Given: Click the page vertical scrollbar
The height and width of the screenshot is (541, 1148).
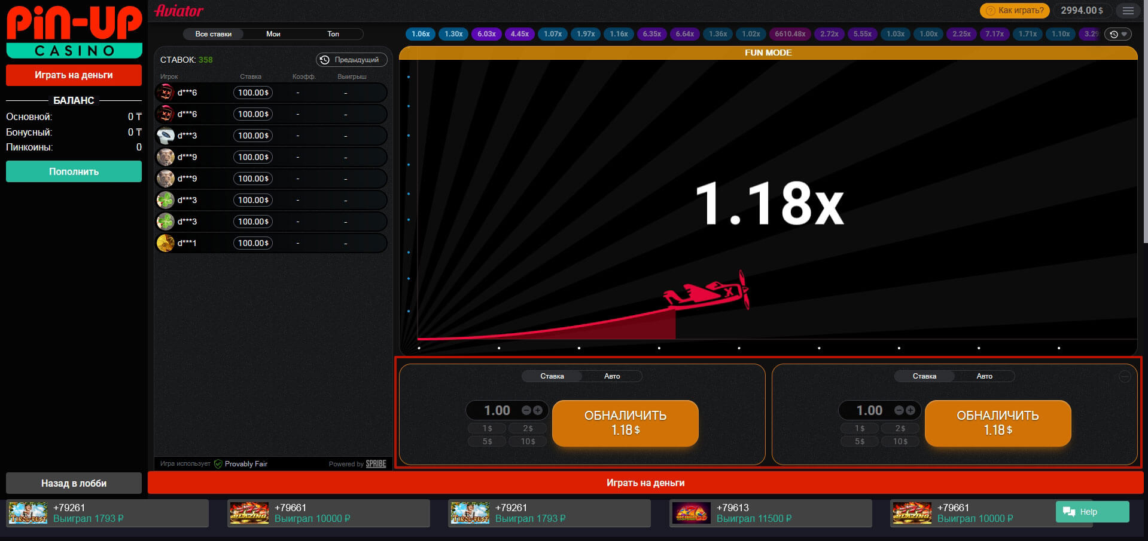Looking at the screenshot, I should pos(1145,122).
